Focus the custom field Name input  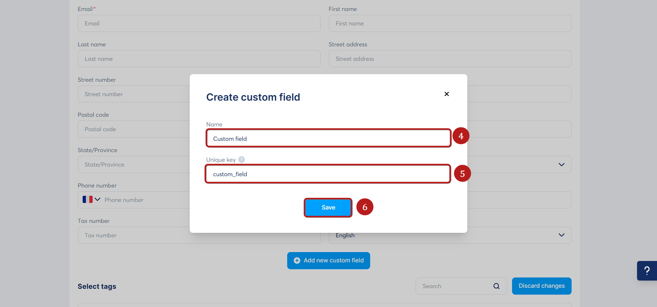328,138
